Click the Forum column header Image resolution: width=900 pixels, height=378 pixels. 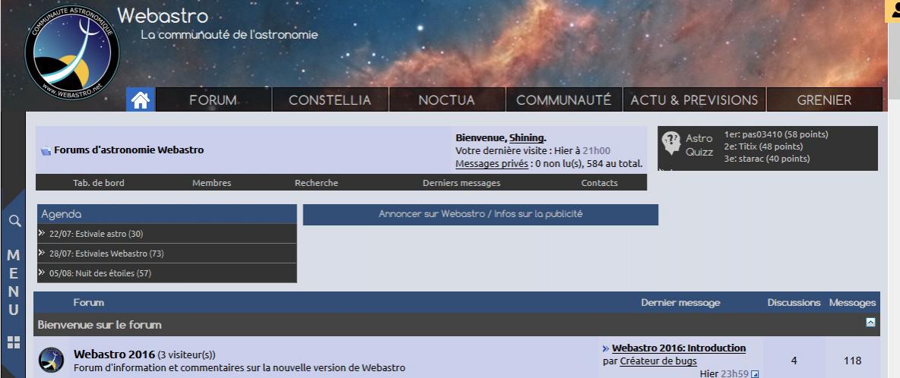88,302
